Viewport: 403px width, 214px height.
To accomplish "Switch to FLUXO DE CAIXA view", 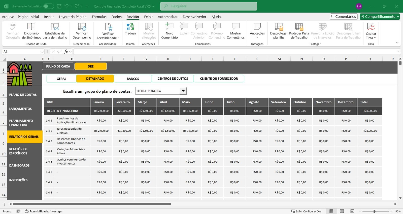I will click(58, 66).
